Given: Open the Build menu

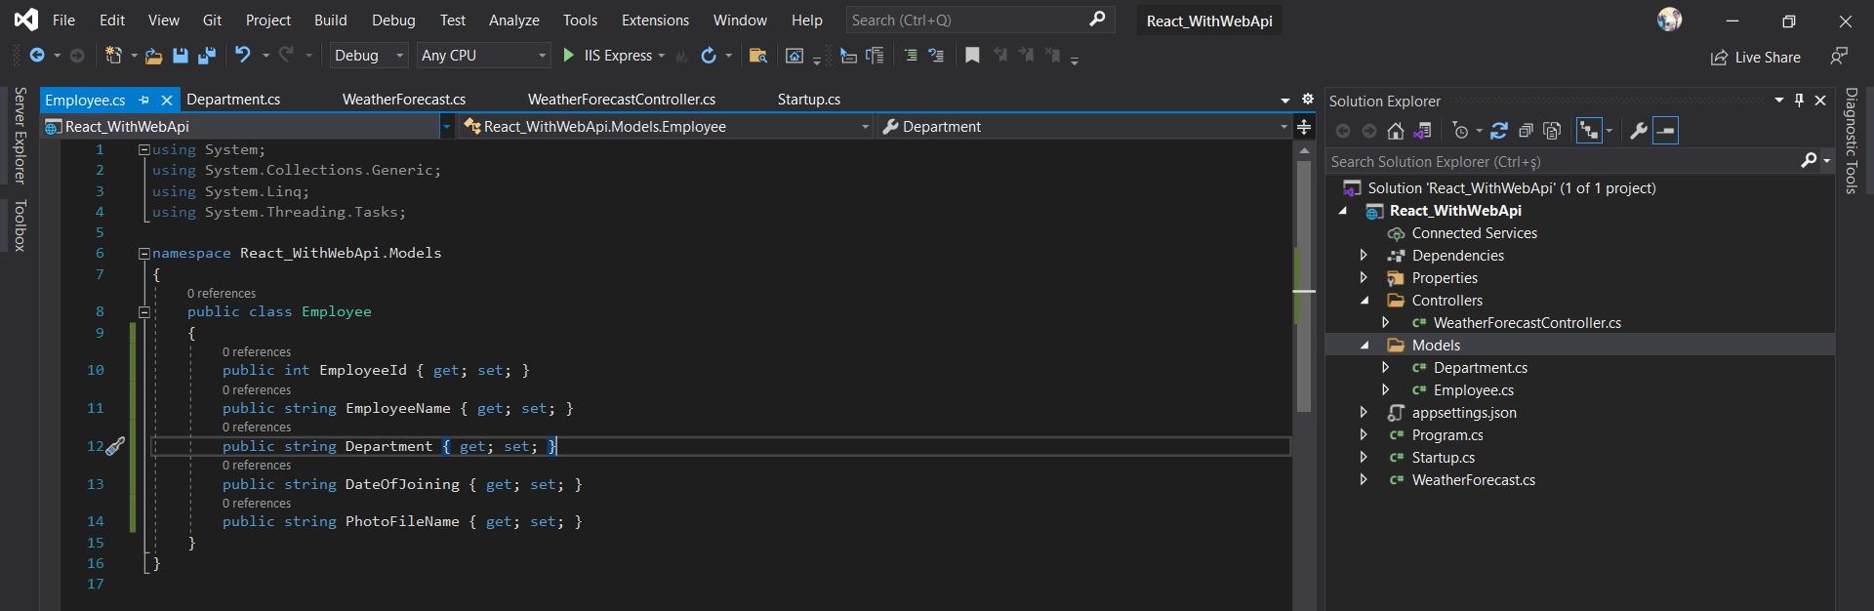Looking at the screenshot, I should click(x=330, y=20).
